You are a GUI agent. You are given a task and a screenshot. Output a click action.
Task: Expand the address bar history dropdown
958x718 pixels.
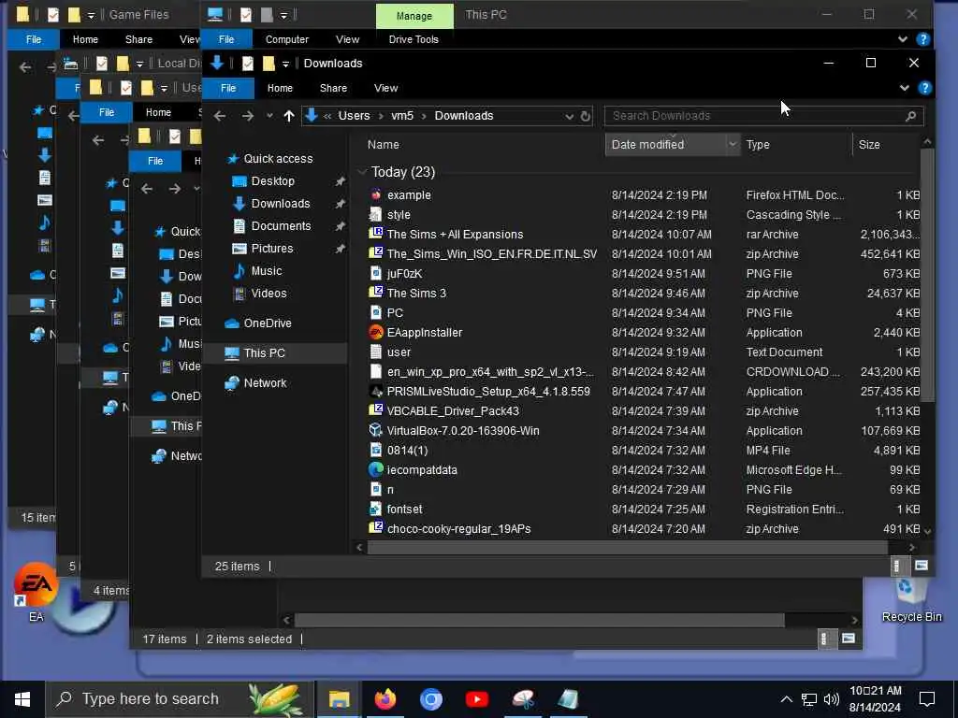pyautogui.click(x=569, y=116)
